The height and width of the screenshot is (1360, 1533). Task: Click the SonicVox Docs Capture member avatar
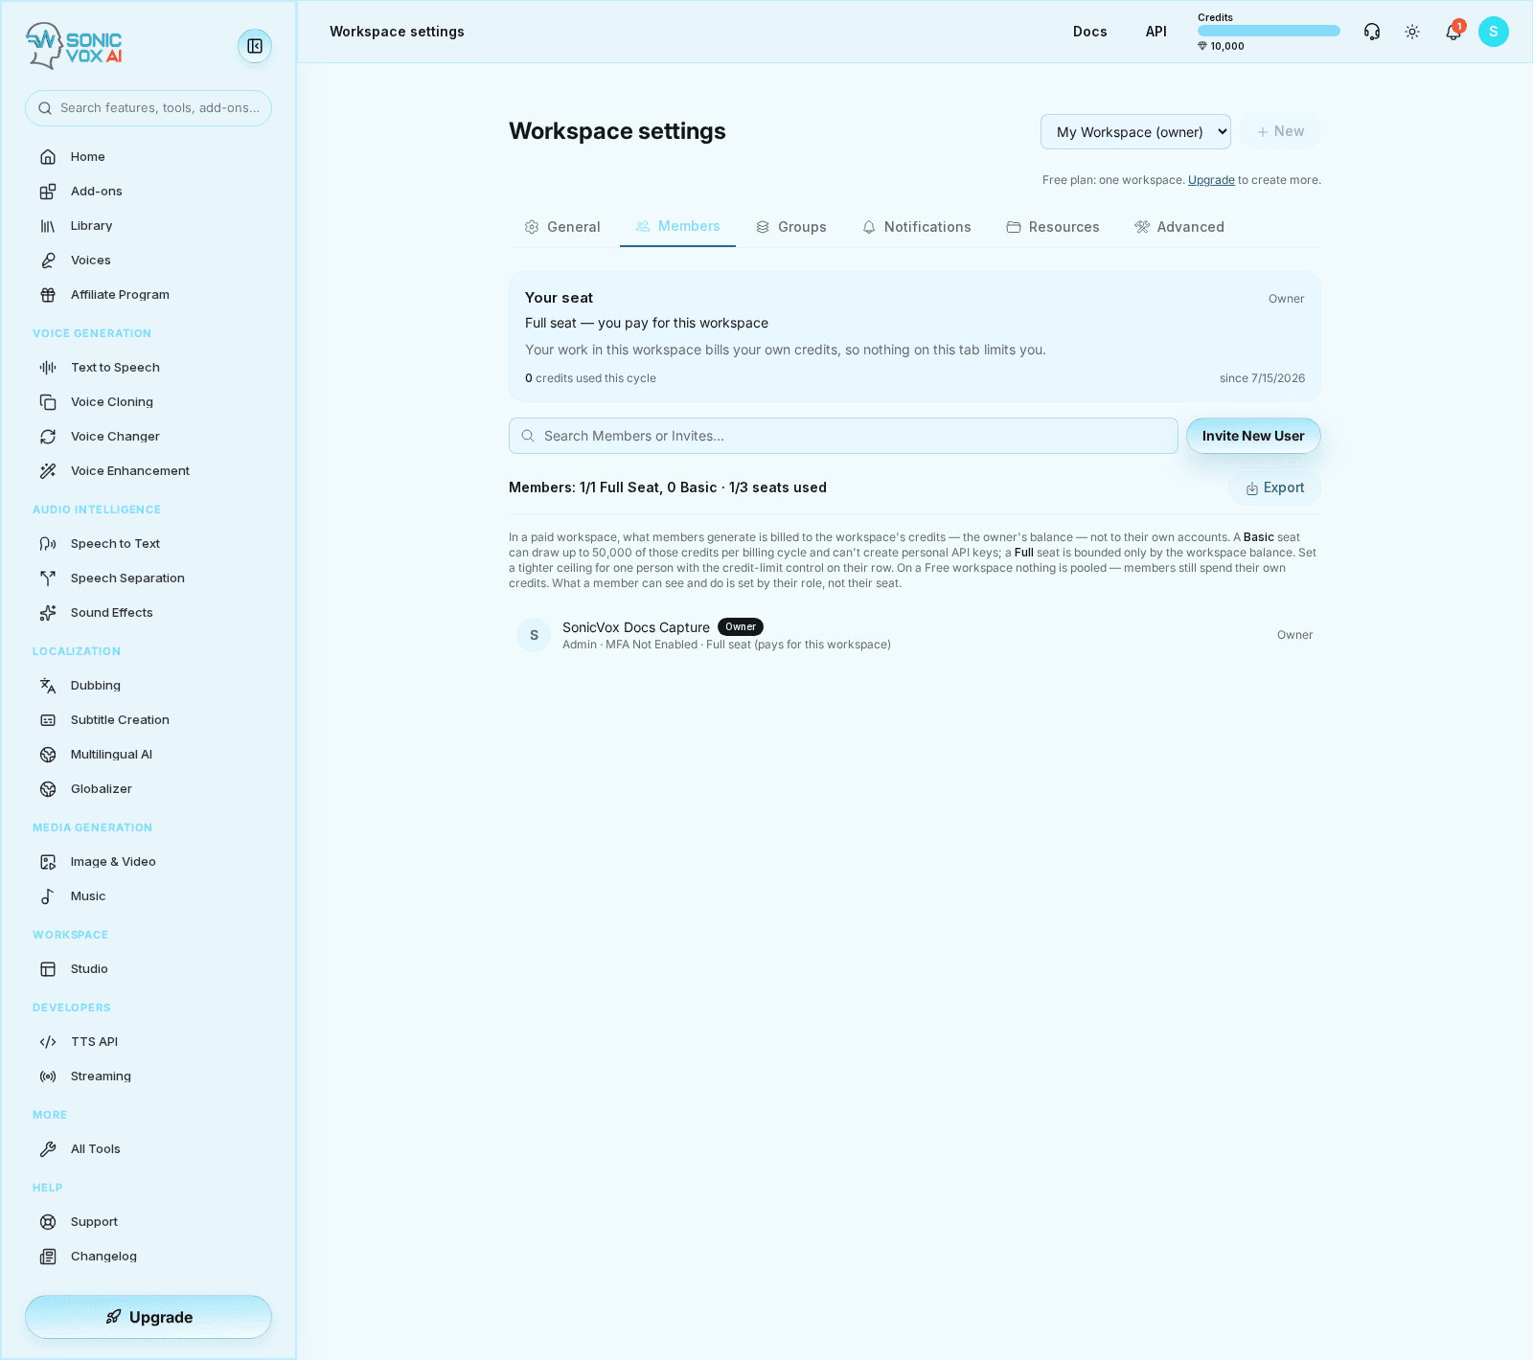[x=534, y=635]
